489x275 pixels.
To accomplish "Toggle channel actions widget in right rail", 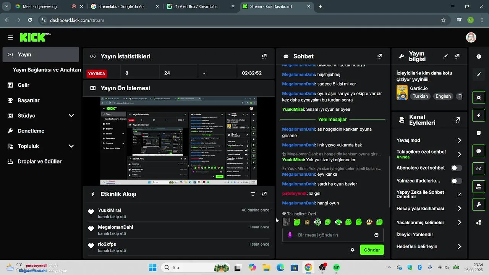I will tap(479, 187).
